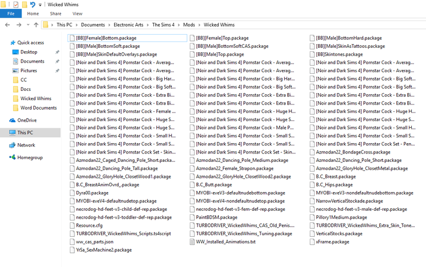The height and width of the screenshot is (267, 426).
Task: Click the Properties quick access toolbar icon
Action: (x=16, y=5)
